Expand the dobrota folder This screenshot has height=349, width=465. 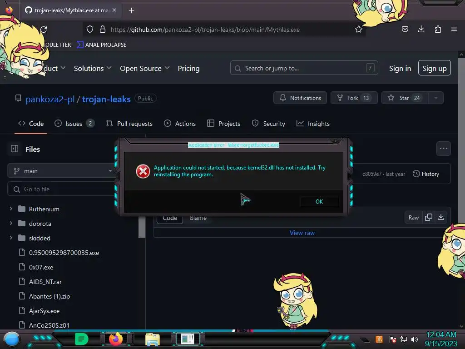11,223
